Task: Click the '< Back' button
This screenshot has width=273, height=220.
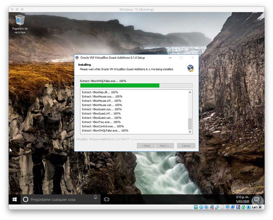Action: click(x=146, y=146)
